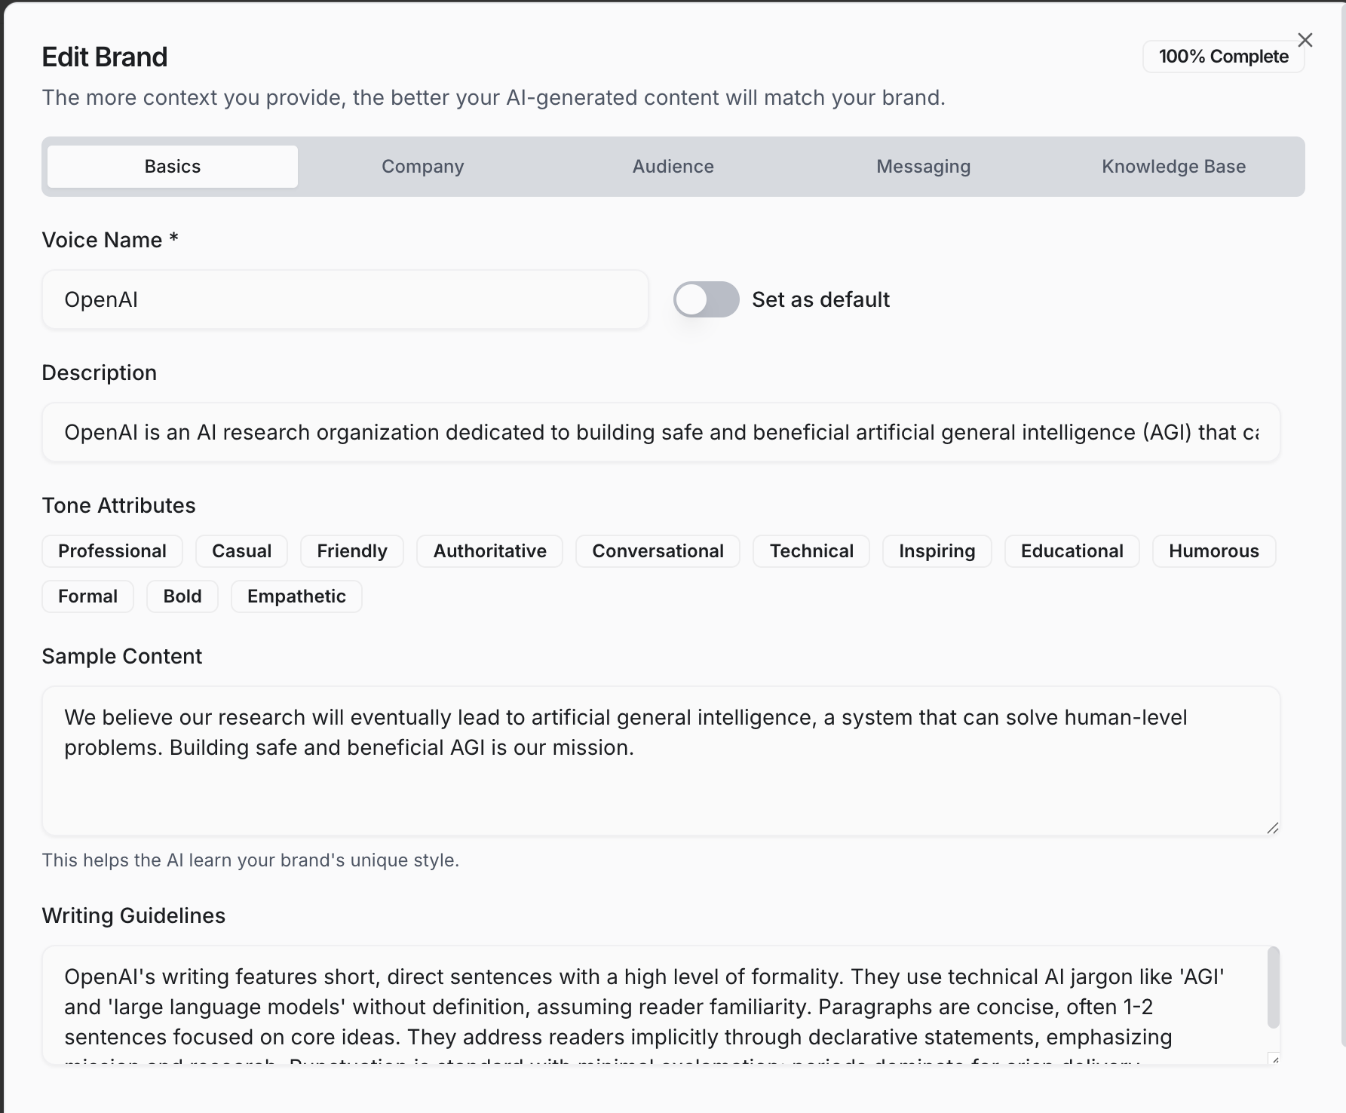
Task: Click into the Description text field
Action: pos(661,432)
